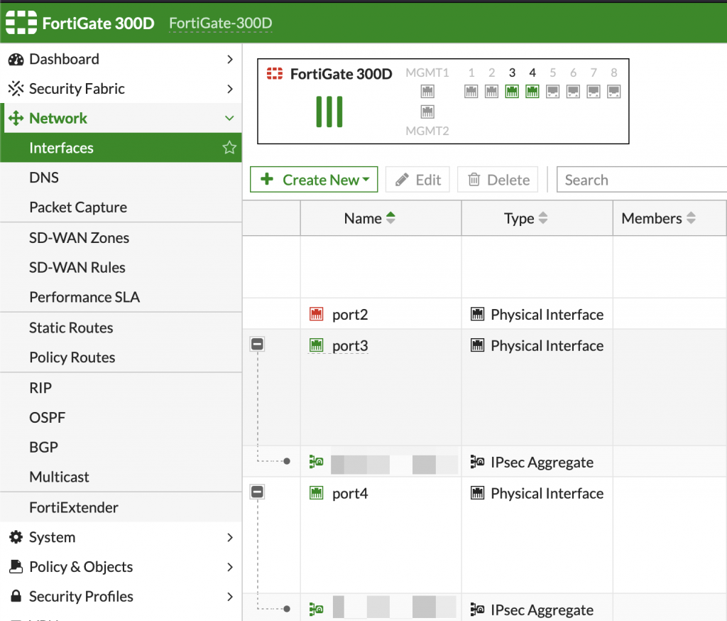The image size is (727, 621).
Task: Toggle favorite star on Interfaces
Action: tap(229, 148)
